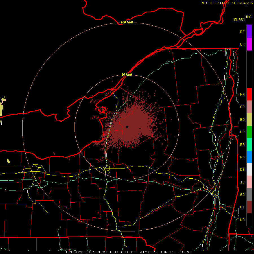
Task: Click the [CLAS] legend header
Action: 238,19
